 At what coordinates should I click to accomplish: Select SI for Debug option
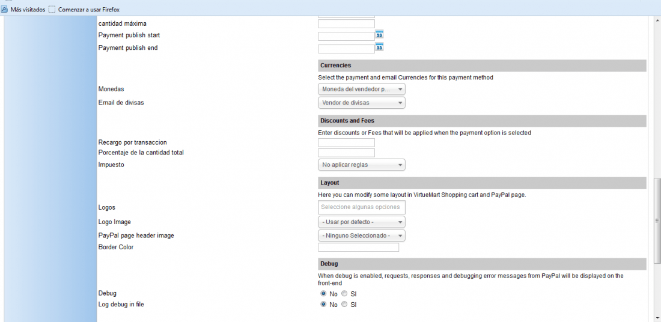click(344, 293)
